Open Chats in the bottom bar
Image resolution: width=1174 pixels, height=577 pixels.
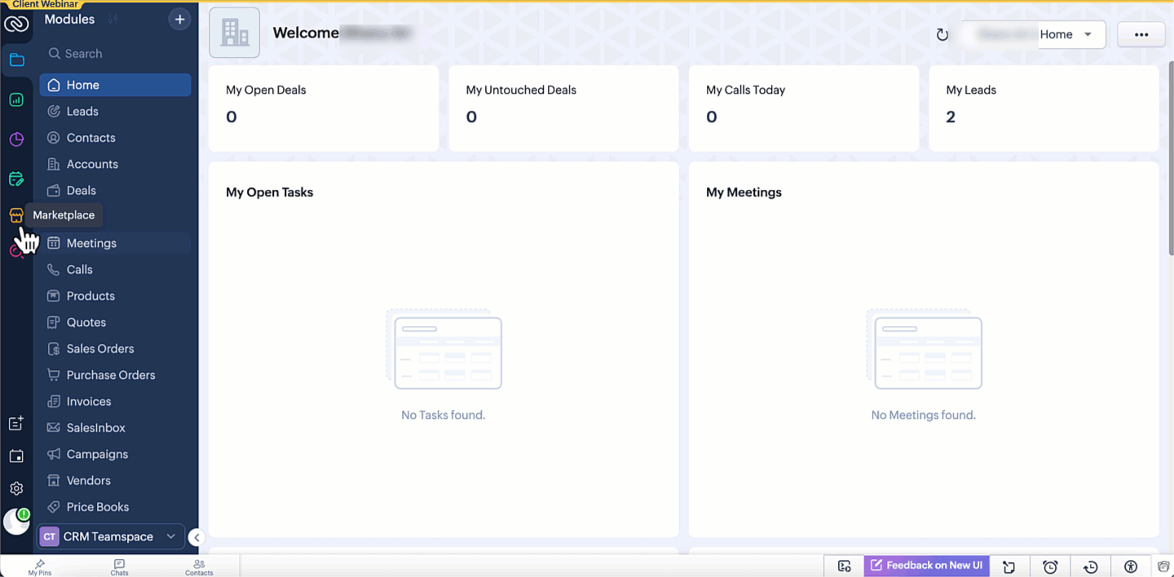[119, 567]
